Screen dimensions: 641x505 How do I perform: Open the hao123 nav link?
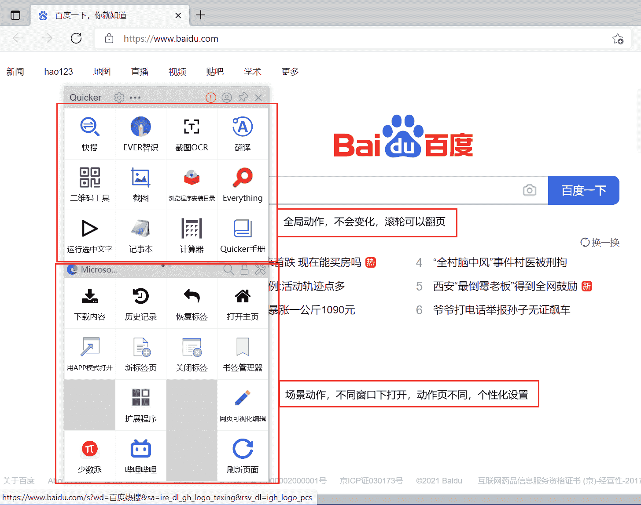[x=59, y=72]
